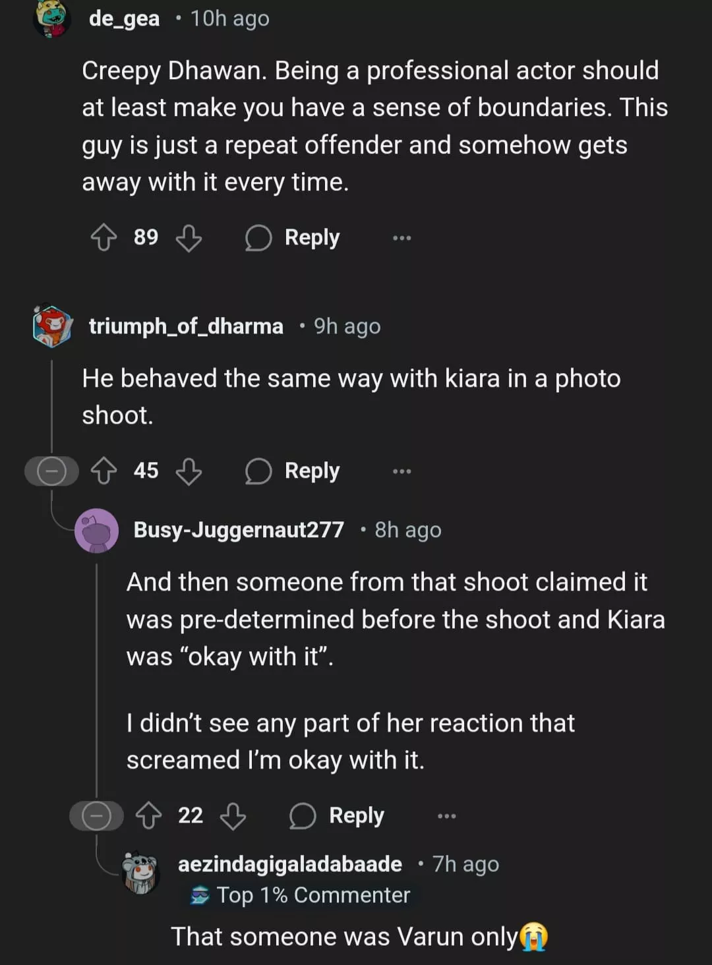
Task: Open more options for de_gea's comment
Action: (x=401, y=238)
